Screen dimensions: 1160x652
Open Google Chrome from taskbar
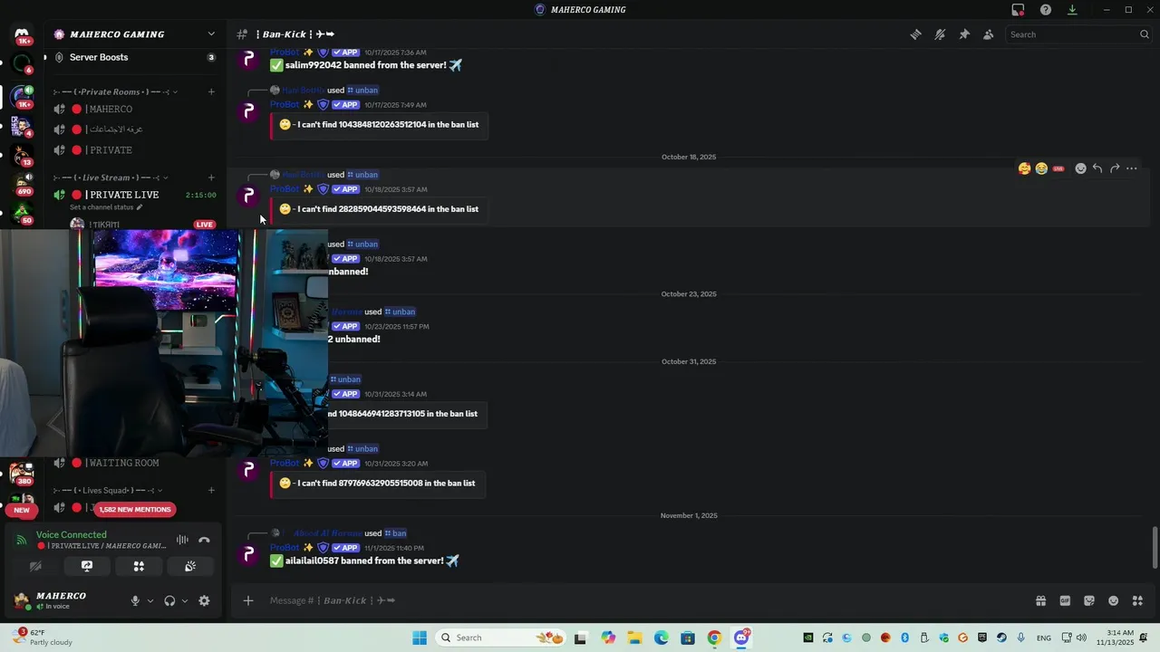coord(714,638)
